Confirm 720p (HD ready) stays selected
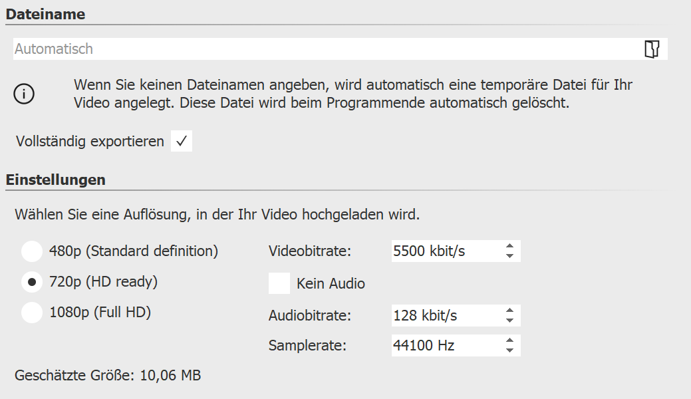 tap(31, 282)
